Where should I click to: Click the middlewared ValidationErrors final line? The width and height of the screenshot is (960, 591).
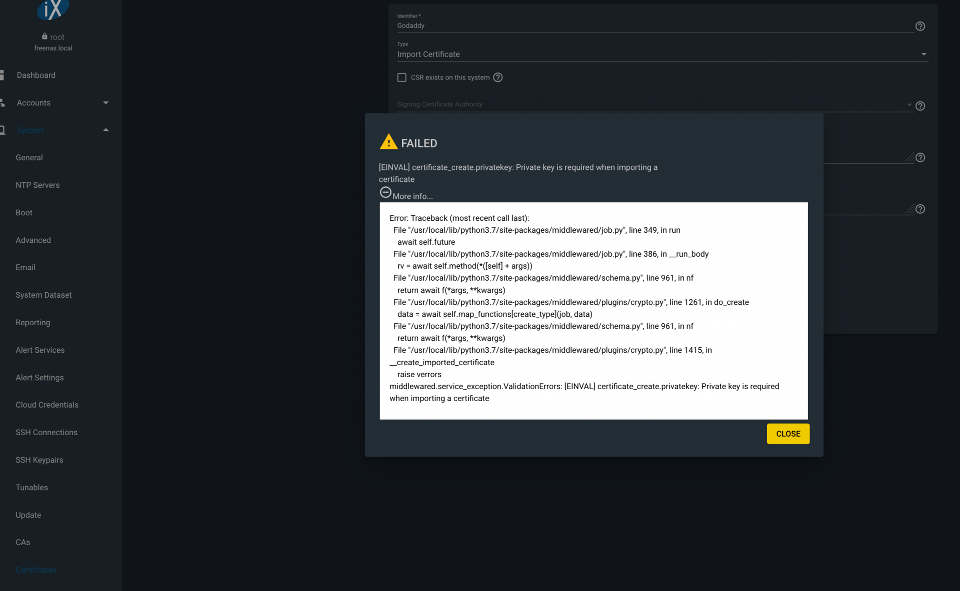tap(584, 392)
